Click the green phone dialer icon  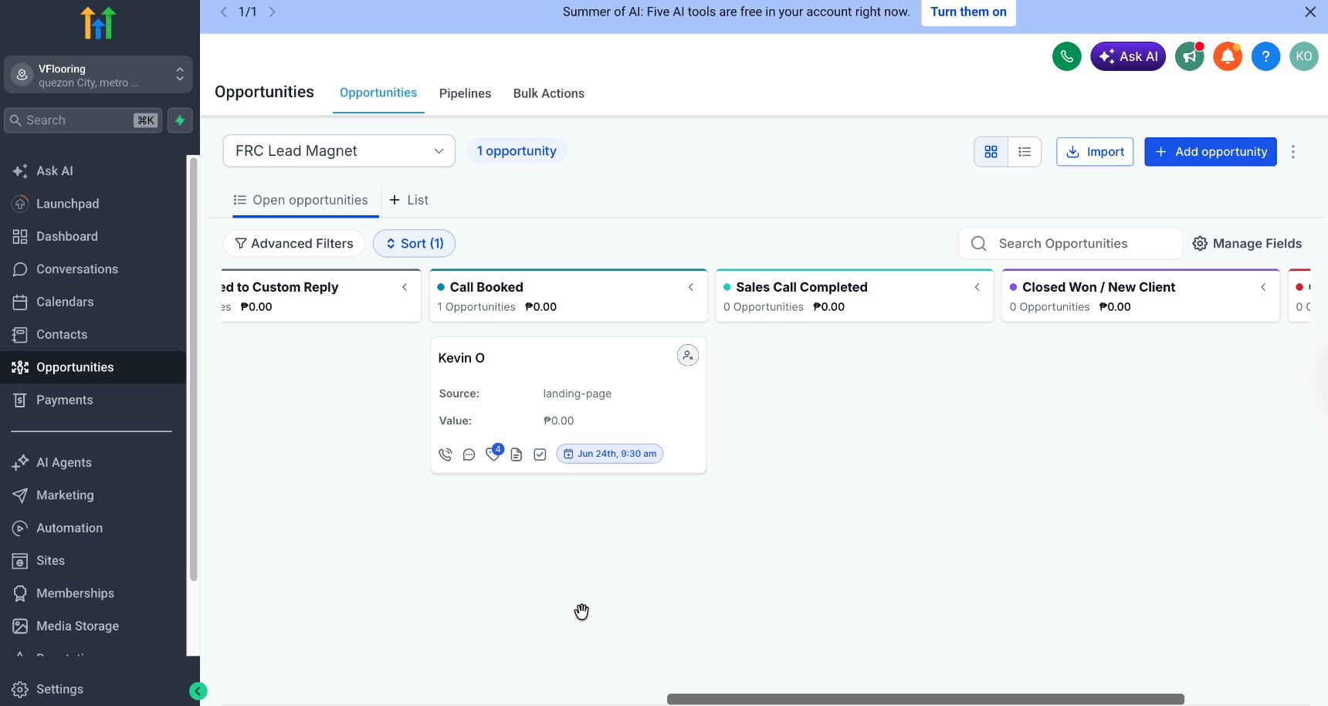[1066, 56]
